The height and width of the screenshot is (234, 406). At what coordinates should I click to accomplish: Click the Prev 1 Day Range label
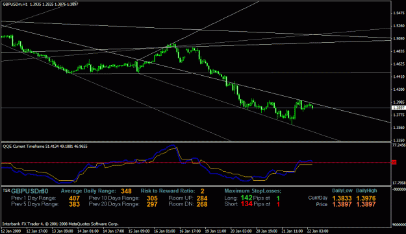coord(34,198)
